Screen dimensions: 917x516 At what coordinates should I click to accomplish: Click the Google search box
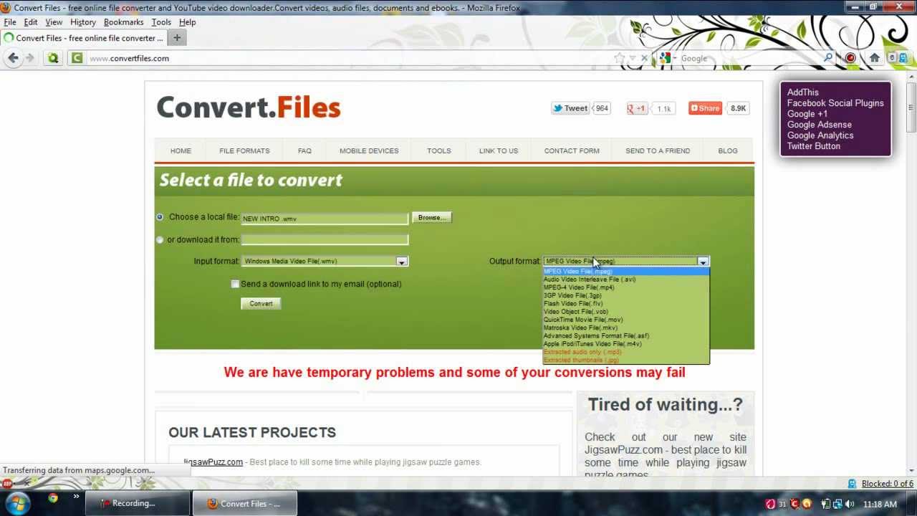(x=750, y=58)
